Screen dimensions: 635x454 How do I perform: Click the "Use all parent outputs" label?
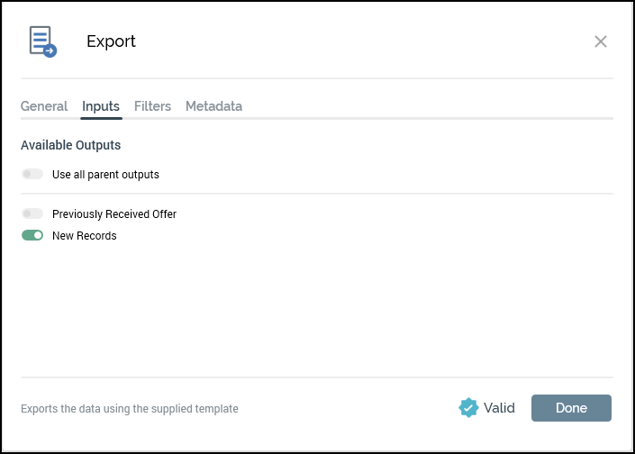pyautogui.click(x=105, y=175)
